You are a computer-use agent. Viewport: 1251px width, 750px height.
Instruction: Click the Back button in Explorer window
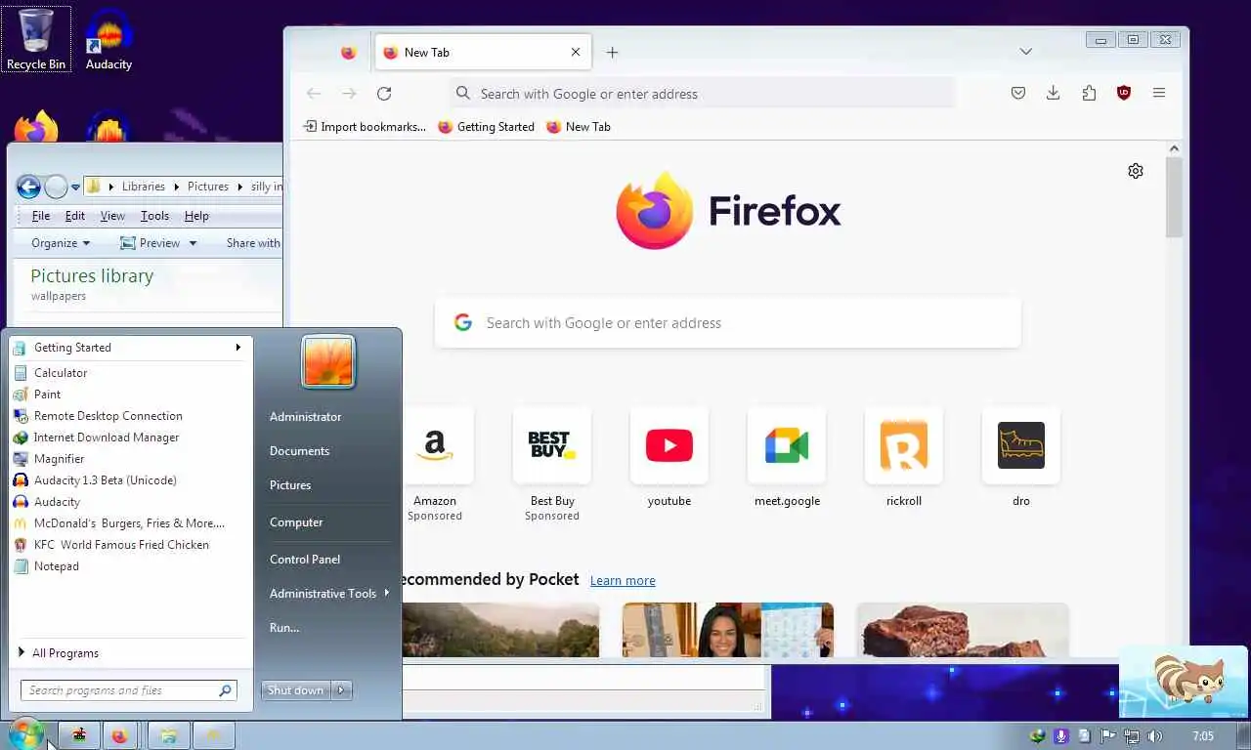tap(28, 187)
